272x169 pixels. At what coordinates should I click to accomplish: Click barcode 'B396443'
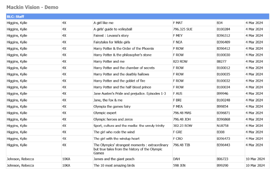coord(223,145)
